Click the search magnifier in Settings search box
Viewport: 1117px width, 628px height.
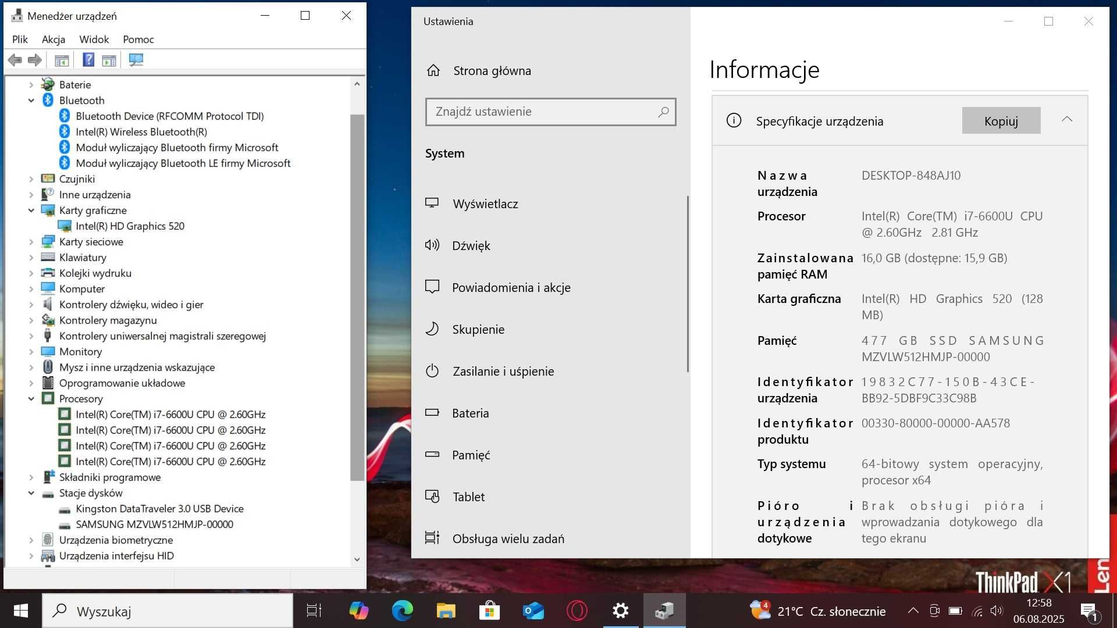pos(663,112)
